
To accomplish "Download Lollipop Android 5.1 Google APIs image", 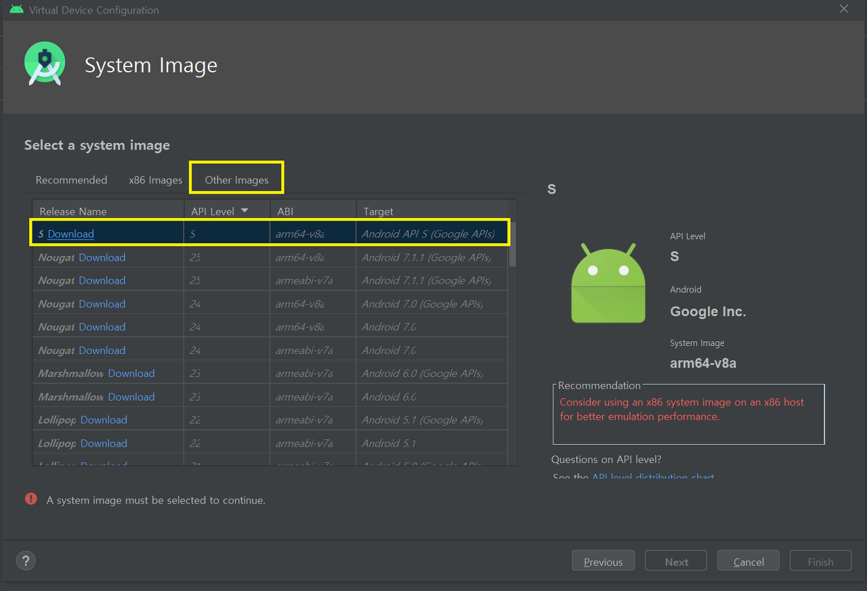I will pos(104,420).
